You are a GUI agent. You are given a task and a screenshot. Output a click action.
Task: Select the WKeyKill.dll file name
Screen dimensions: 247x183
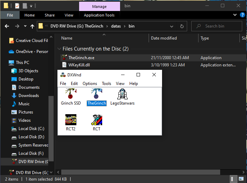[x=79, y=65]
